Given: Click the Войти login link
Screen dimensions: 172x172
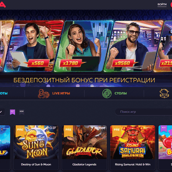Looking at the screenshot, I should coord(162,4).
